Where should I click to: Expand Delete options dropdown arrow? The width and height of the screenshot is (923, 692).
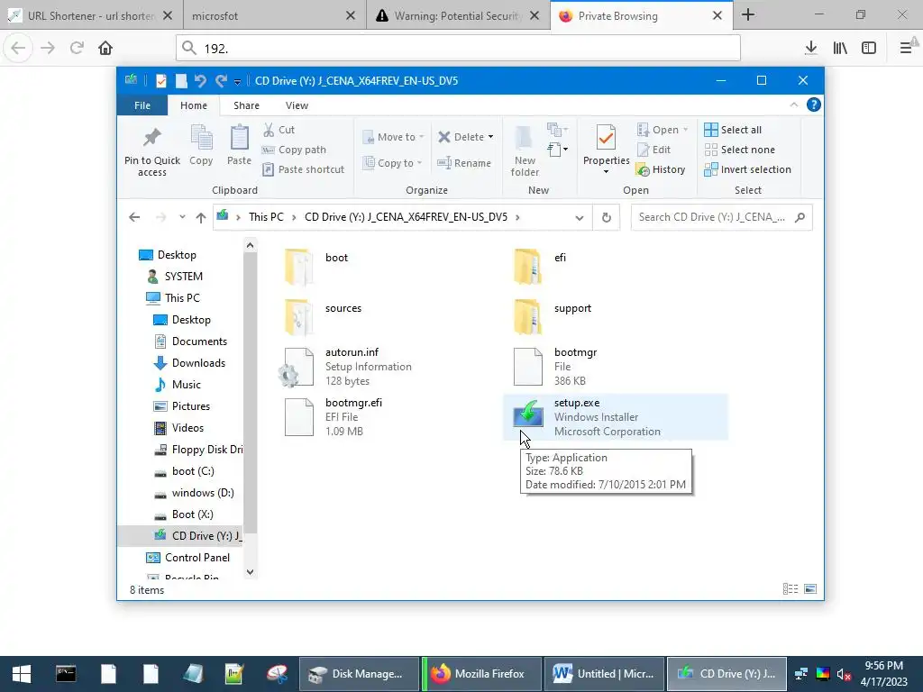(x=490, y=137)
